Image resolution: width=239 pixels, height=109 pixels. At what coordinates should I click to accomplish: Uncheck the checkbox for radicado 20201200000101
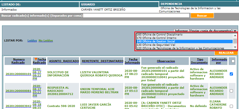coord(232,74)
